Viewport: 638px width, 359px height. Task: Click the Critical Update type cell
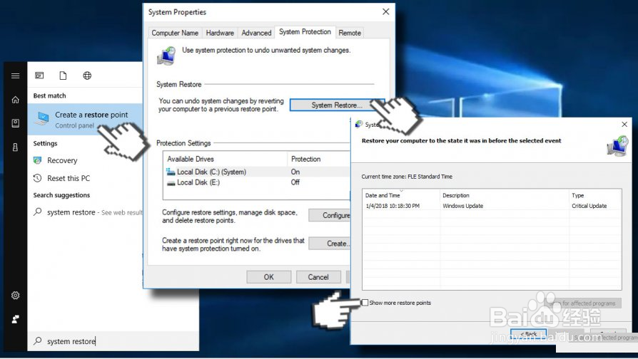point(589,206)
